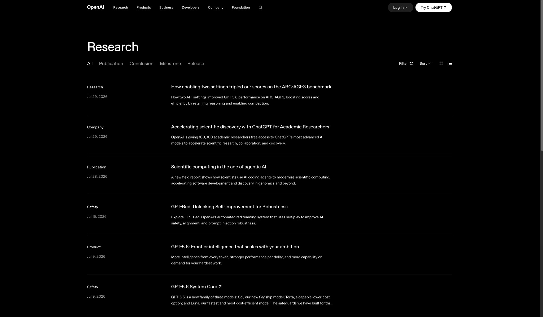The height and width of the screenshot is (317, 543).
Task: Open the GPT-5.6 System Card link
Action: (196, 287)
